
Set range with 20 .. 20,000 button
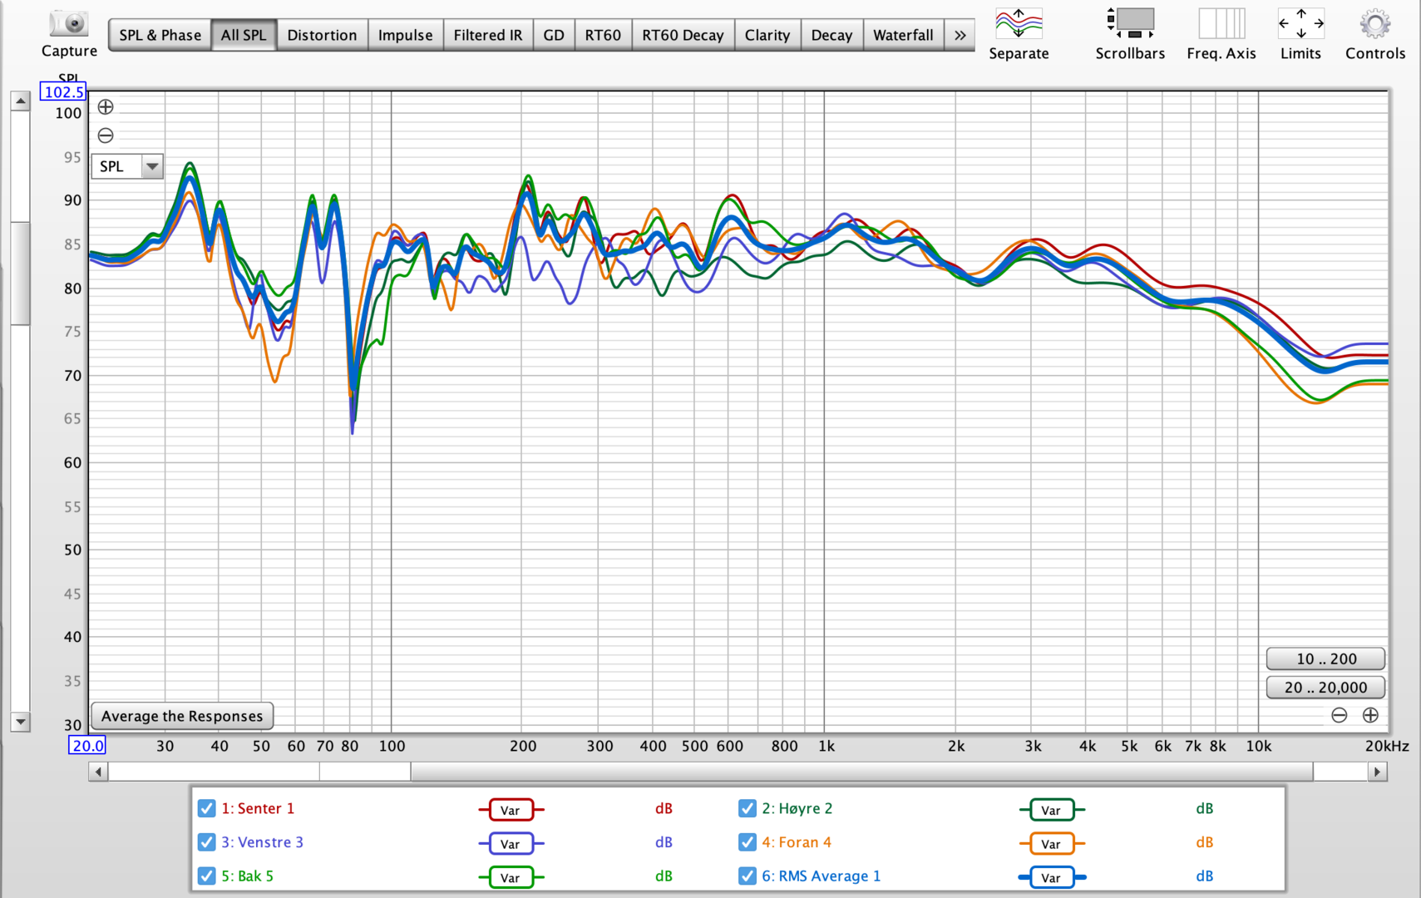tap(1325, 688)
